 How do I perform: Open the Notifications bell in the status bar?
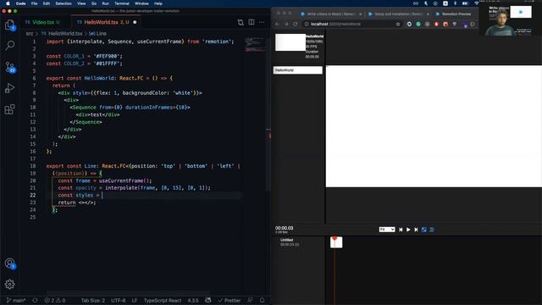tap(262, 301)
